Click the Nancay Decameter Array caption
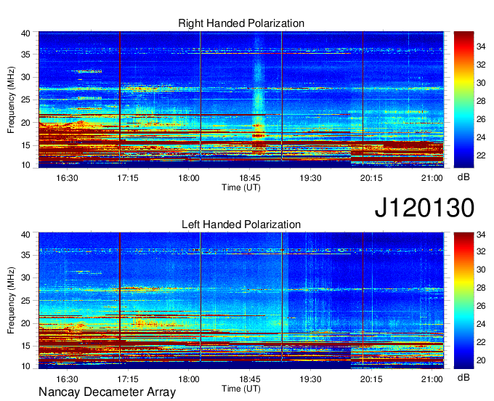Viewport: 494px width, 401px height. coord(107,392)
